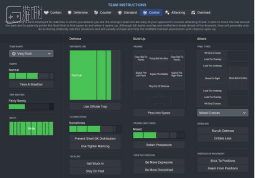Viewport: 255px width, 178px height.
Task: Select the Contain mentality heart icon
Action: [46, 13]
